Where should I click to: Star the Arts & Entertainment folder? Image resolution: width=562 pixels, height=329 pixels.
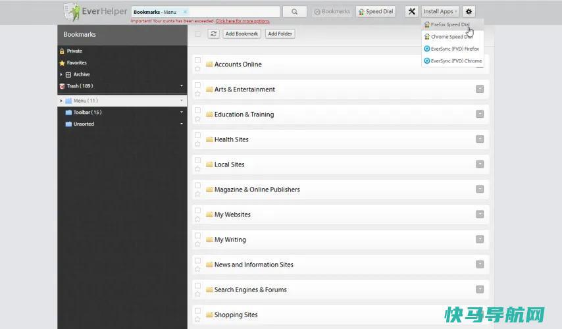pos(197,93)
